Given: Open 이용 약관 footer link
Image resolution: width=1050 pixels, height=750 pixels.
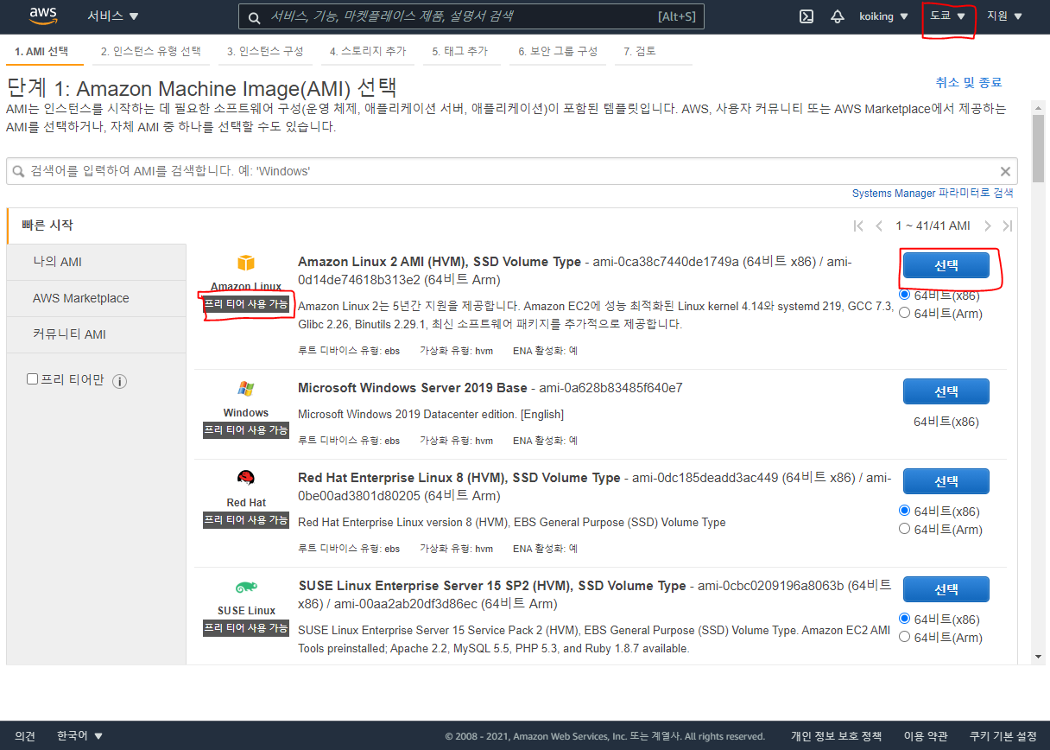Looking at the screenshot, I should pyautogui.click(x=926, y=736).
